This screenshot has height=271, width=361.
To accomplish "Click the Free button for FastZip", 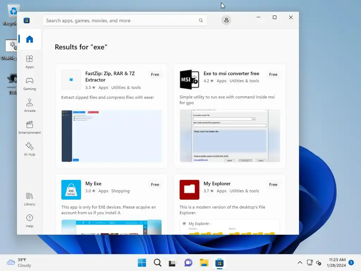I will coord(155,74).
